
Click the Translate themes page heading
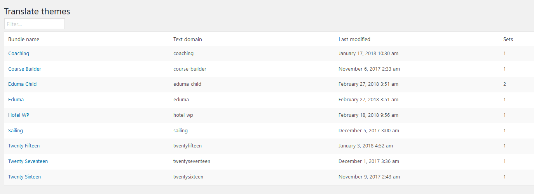click(37, 11)
